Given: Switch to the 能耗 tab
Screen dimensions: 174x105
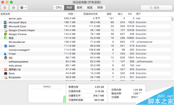Looking at the screenshot, I should click(x=80, y=8).
